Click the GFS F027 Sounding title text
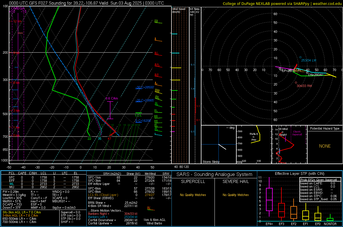Image resolution: width=343 pixels, height=227 pixels. point(86,3)
